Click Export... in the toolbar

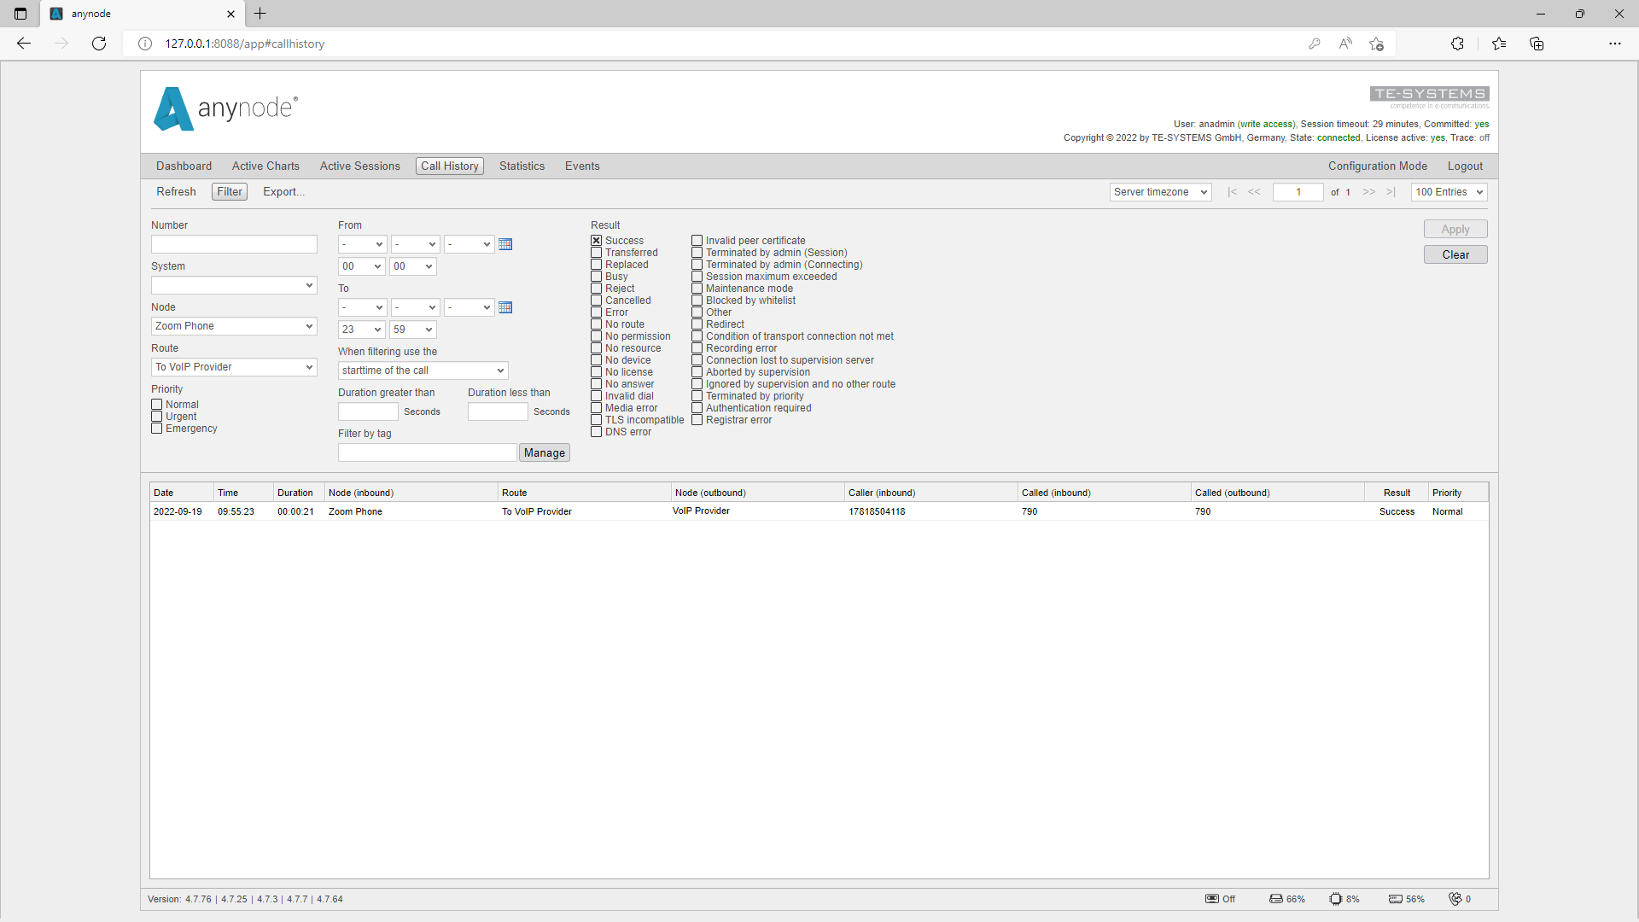click(x=283, y=192)
